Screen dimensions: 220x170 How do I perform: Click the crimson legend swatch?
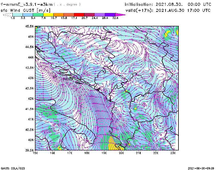(89, 15)
